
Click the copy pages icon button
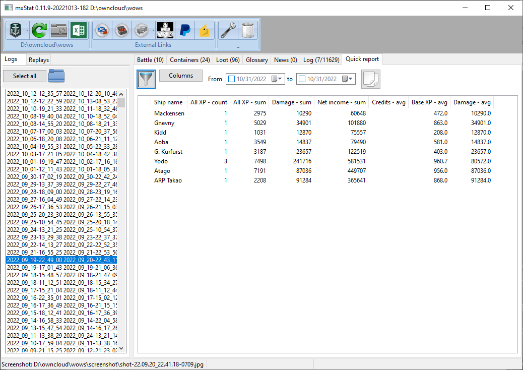(371, 79)
